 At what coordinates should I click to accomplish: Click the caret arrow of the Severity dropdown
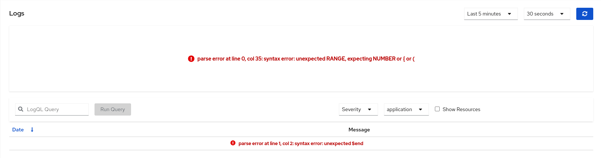pyautogui.click(x=370, y=109)
